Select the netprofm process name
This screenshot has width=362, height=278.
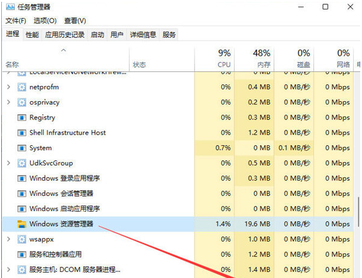(x=44, y=87)
